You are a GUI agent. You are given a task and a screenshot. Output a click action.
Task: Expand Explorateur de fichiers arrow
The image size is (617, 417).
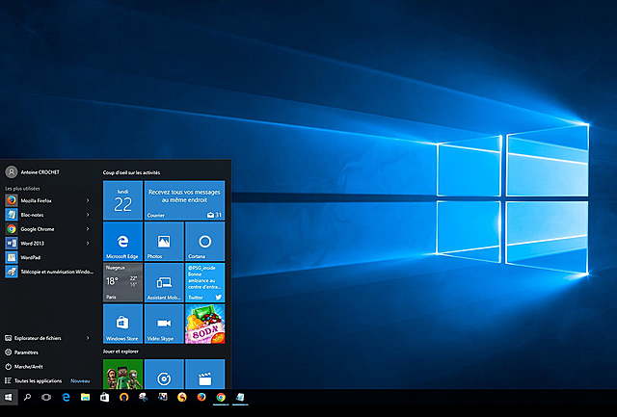pos(88,338)
